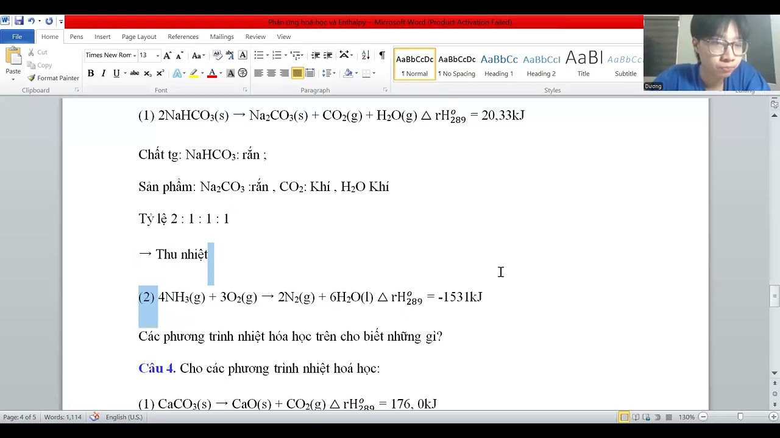Toggle Show/Hide paragraph marks
The width and height of the screenshot is (780, 438).
pos(381,55)
